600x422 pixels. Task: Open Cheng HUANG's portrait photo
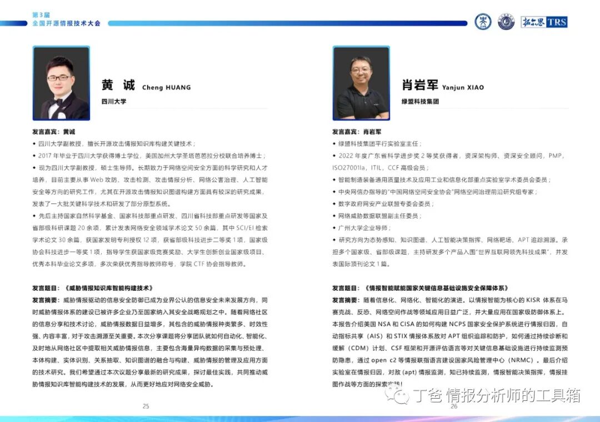(61, 83)
